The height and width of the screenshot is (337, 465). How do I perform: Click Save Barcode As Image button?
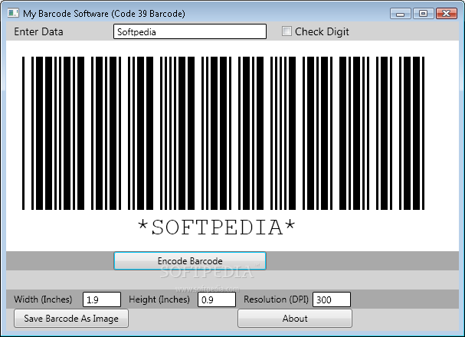tap(71, 319)
